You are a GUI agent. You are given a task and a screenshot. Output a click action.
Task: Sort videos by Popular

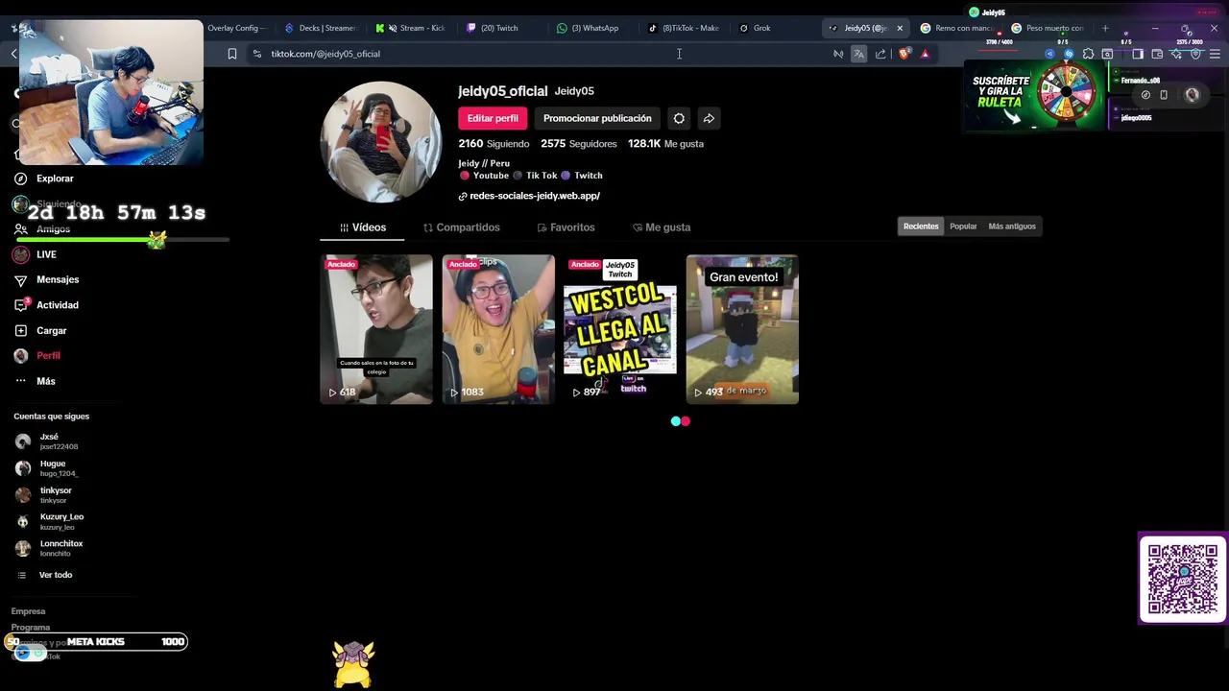click(963, 226)
